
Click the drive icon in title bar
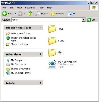click(x=3, y=3)
